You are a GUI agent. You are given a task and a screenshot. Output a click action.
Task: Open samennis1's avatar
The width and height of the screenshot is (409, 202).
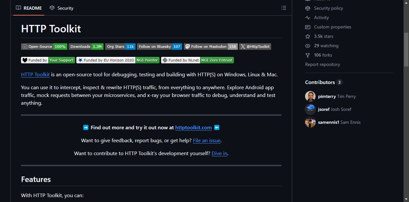tap(310, 122)
